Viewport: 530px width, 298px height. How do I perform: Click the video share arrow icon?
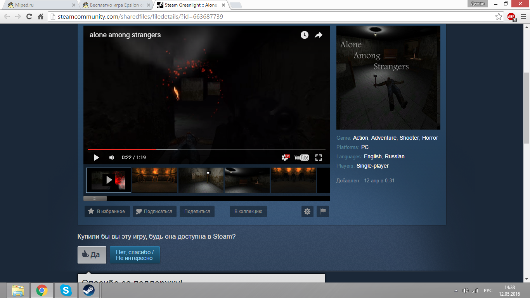pyautogui.click(x=319, y=35)
